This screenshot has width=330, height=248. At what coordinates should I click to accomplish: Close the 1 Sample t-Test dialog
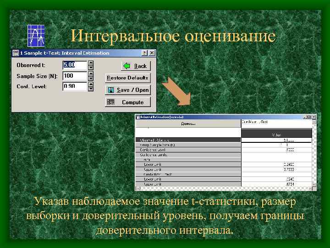(152, 53)
